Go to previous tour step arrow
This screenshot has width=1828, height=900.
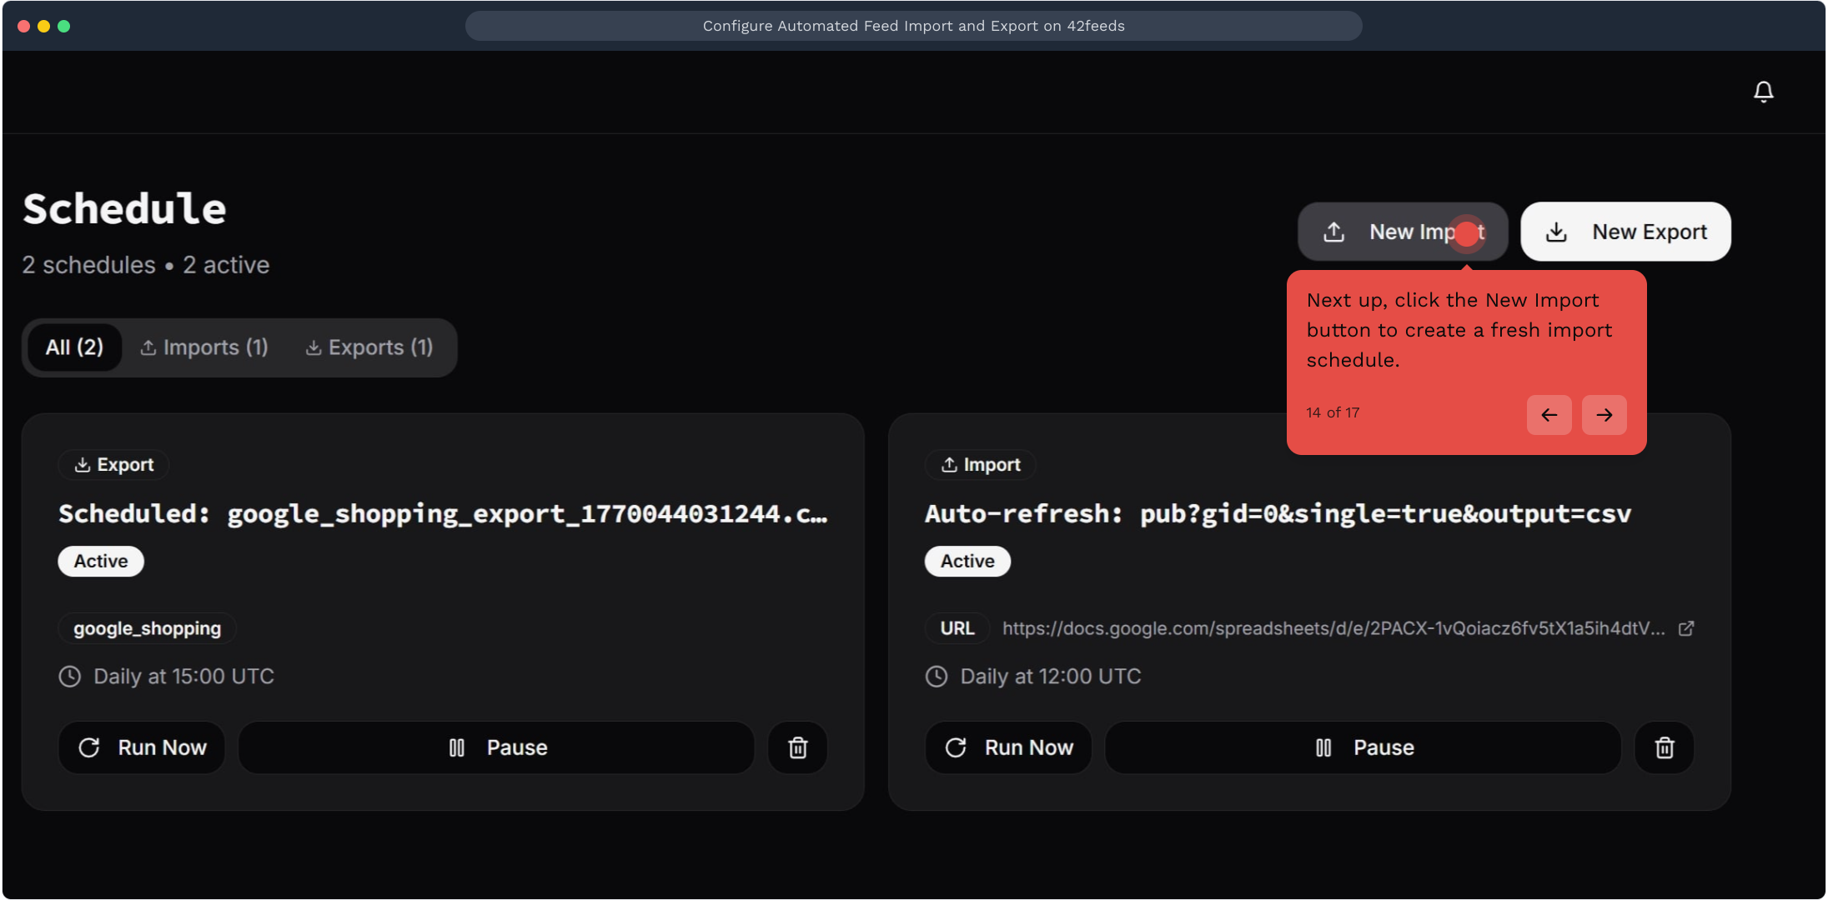coord(1549,415)
